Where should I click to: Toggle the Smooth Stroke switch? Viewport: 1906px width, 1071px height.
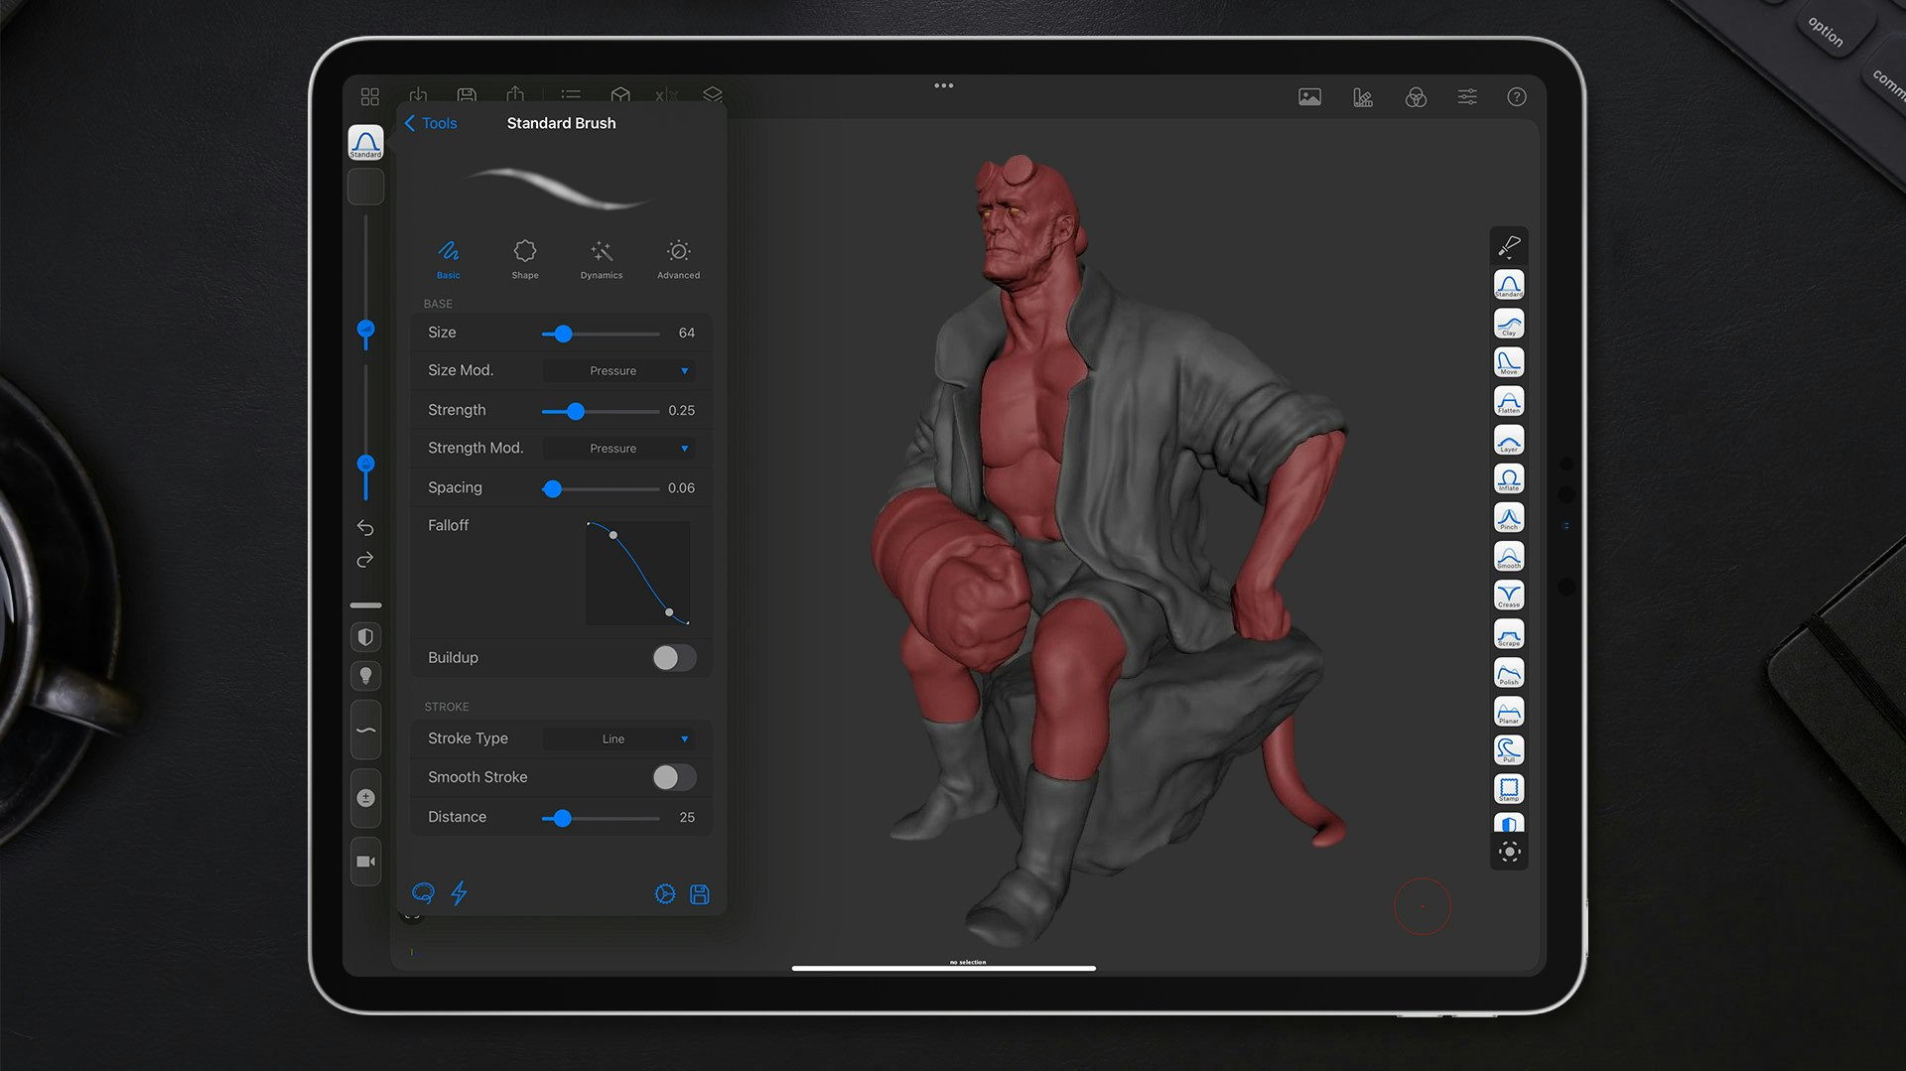point(674,777)
